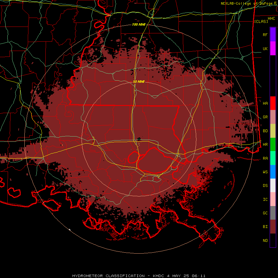The width and height of the screenshot is (278, 278).
Task: Click the RF legend label
Action: pyautogui.click(x=265, y=35)
